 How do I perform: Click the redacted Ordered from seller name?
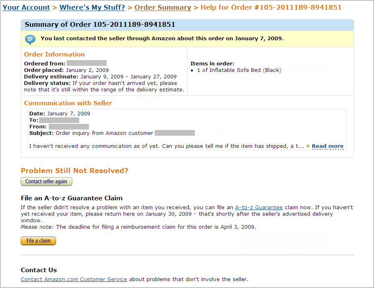(x=86, y=63)
